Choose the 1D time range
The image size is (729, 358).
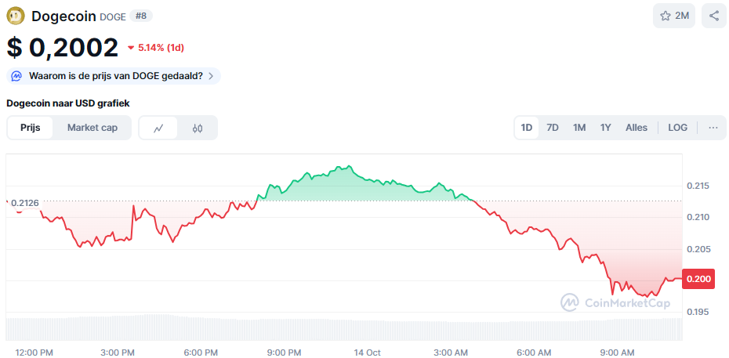click(526, 128)
